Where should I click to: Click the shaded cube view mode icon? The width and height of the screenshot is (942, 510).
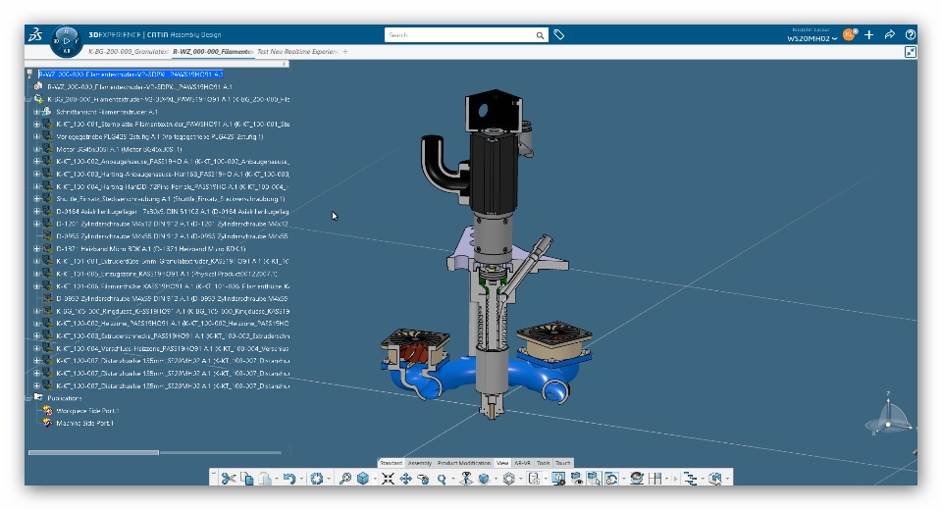(484, 479)
